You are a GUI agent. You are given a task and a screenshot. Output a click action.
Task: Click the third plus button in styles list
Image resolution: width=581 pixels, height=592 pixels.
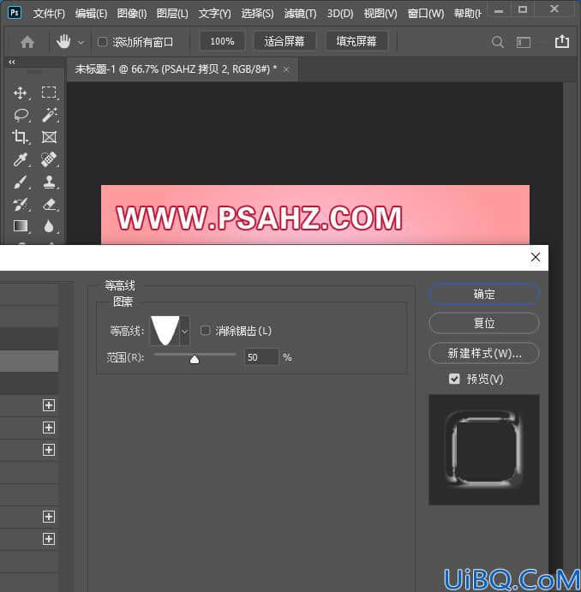(x=49, y=450)
